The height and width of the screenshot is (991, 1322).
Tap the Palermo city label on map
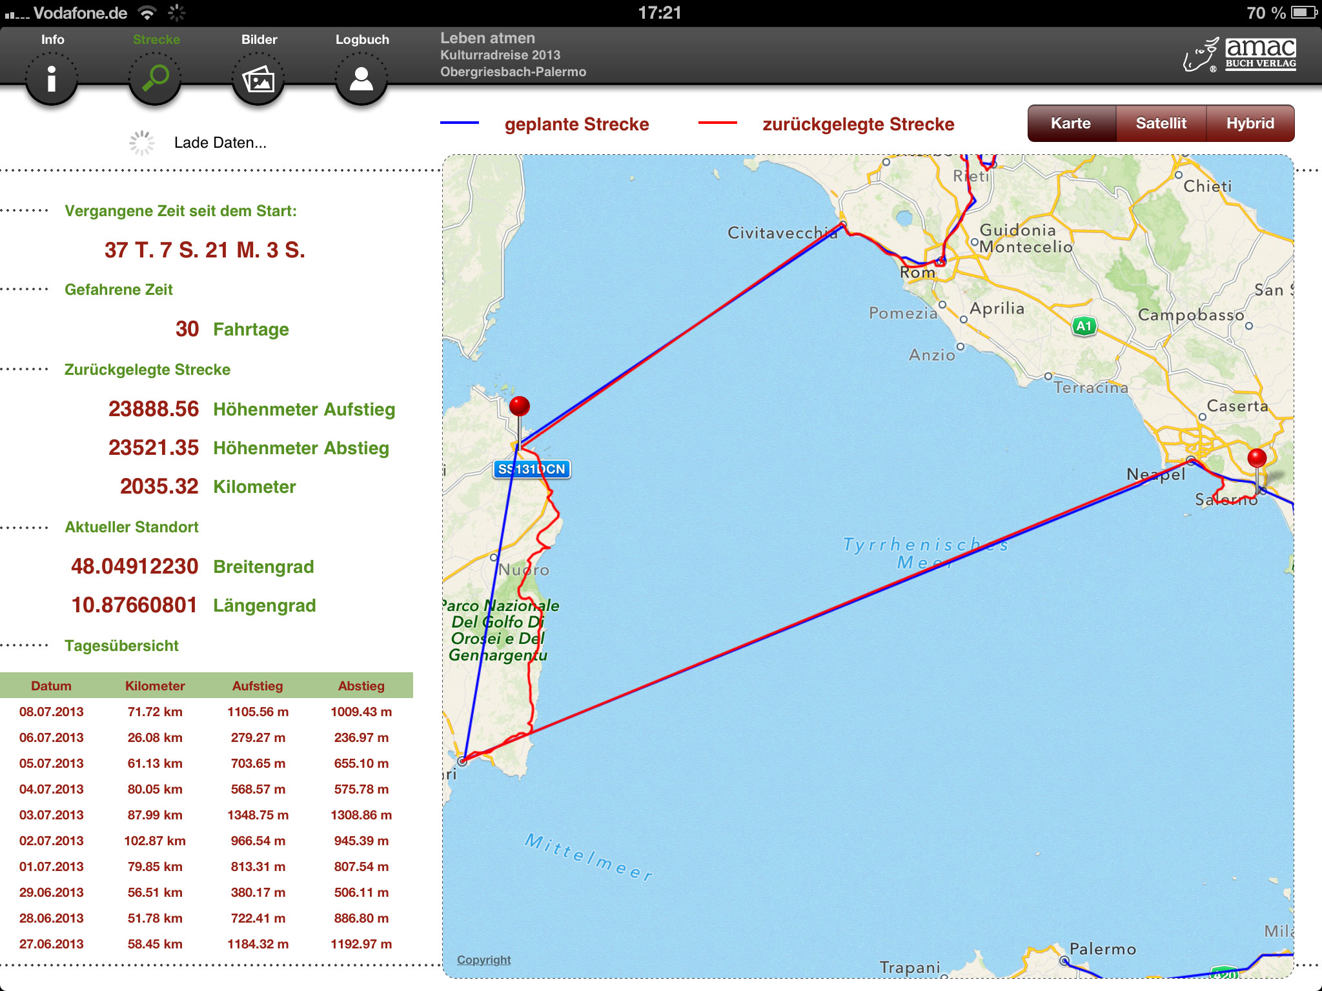point(1102,949)
